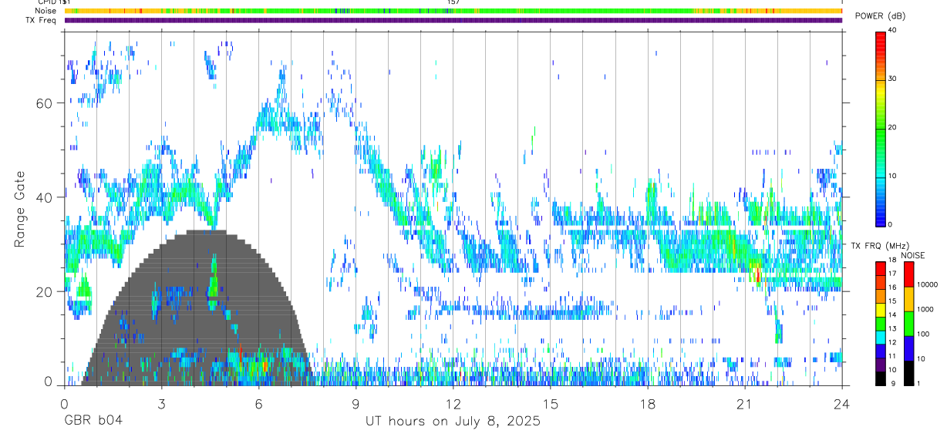
Task: Click the 10 label on the POWER scale
Action: (893, 176)
